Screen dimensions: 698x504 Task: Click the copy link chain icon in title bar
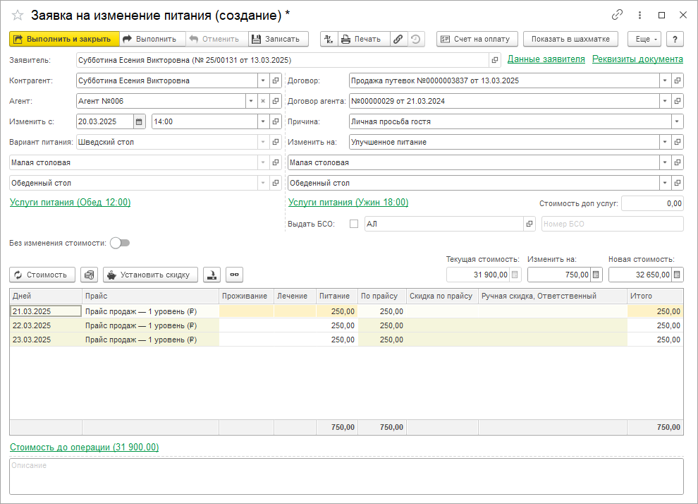[618, 15]
